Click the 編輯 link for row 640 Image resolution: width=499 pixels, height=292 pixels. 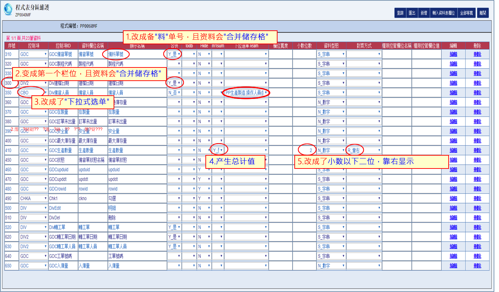coord(453,256)
